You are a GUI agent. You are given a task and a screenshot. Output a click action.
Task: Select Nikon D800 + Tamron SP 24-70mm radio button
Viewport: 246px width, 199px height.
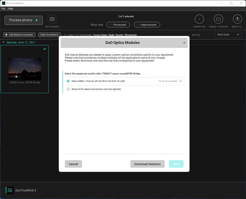(68, 81)
